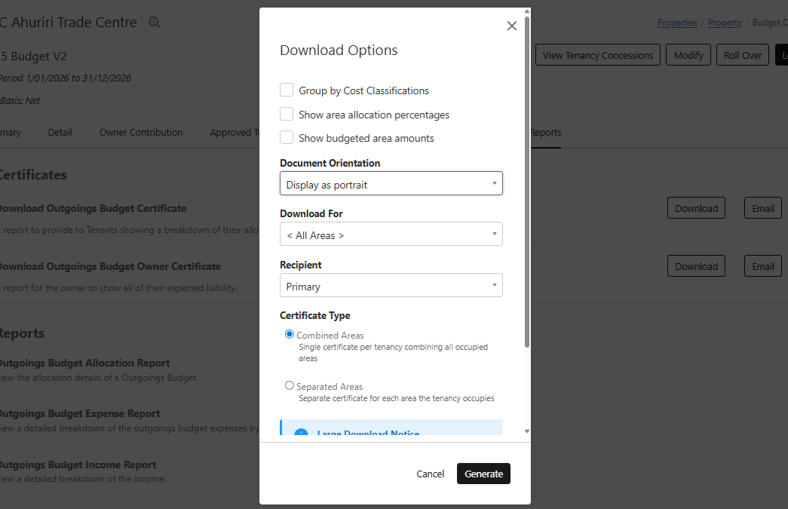
Task: Close the Download Options dialog with X
Action: [x=511, y=26]
